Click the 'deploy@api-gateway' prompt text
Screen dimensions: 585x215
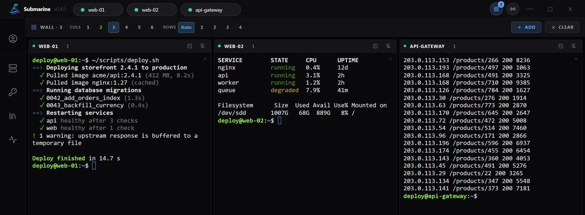pyautogui.click(x=435, y=196)
